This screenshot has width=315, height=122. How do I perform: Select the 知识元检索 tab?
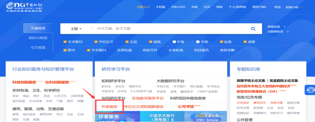(x=38, y=38)
